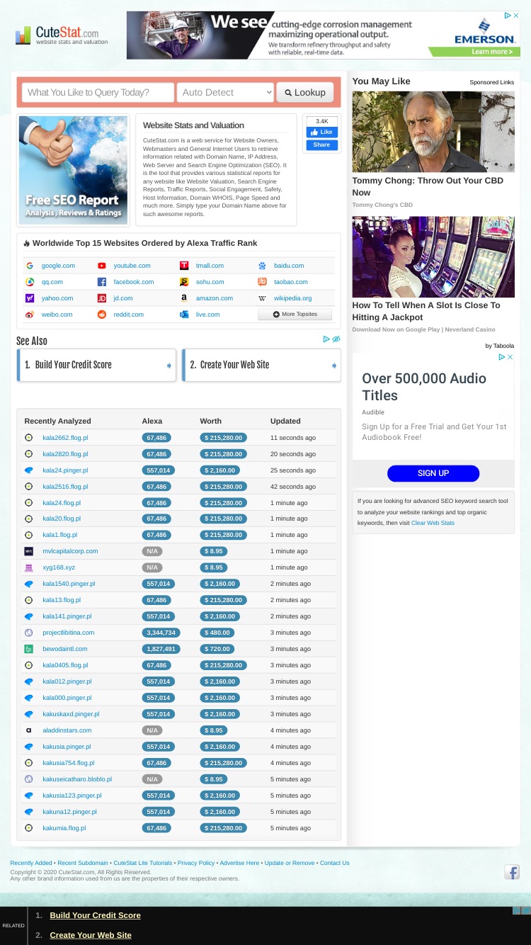531x945 pixels.
Task: Click Create Your Web Site in bottom bar
Action: (91, 935)
